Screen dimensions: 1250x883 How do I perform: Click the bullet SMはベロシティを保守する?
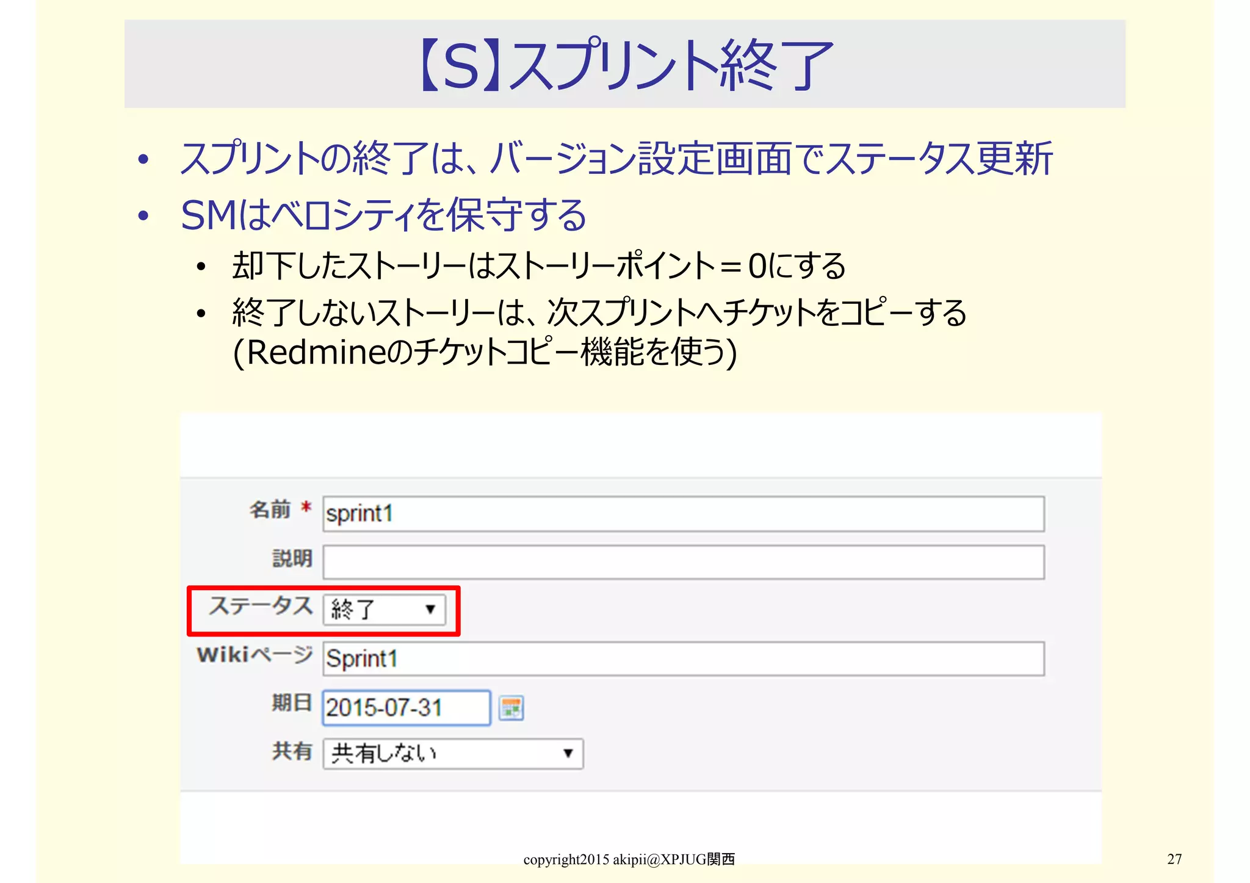(384, 215)
